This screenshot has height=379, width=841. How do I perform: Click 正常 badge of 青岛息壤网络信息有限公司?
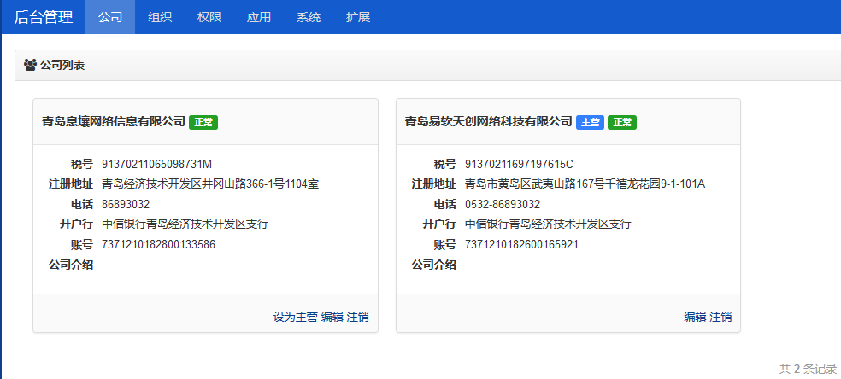(x=203, y=123)
